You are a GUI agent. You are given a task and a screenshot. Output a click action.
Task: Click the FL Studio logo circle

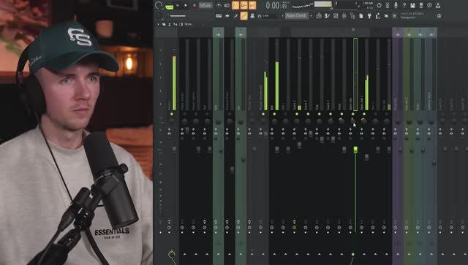point(159,5)
